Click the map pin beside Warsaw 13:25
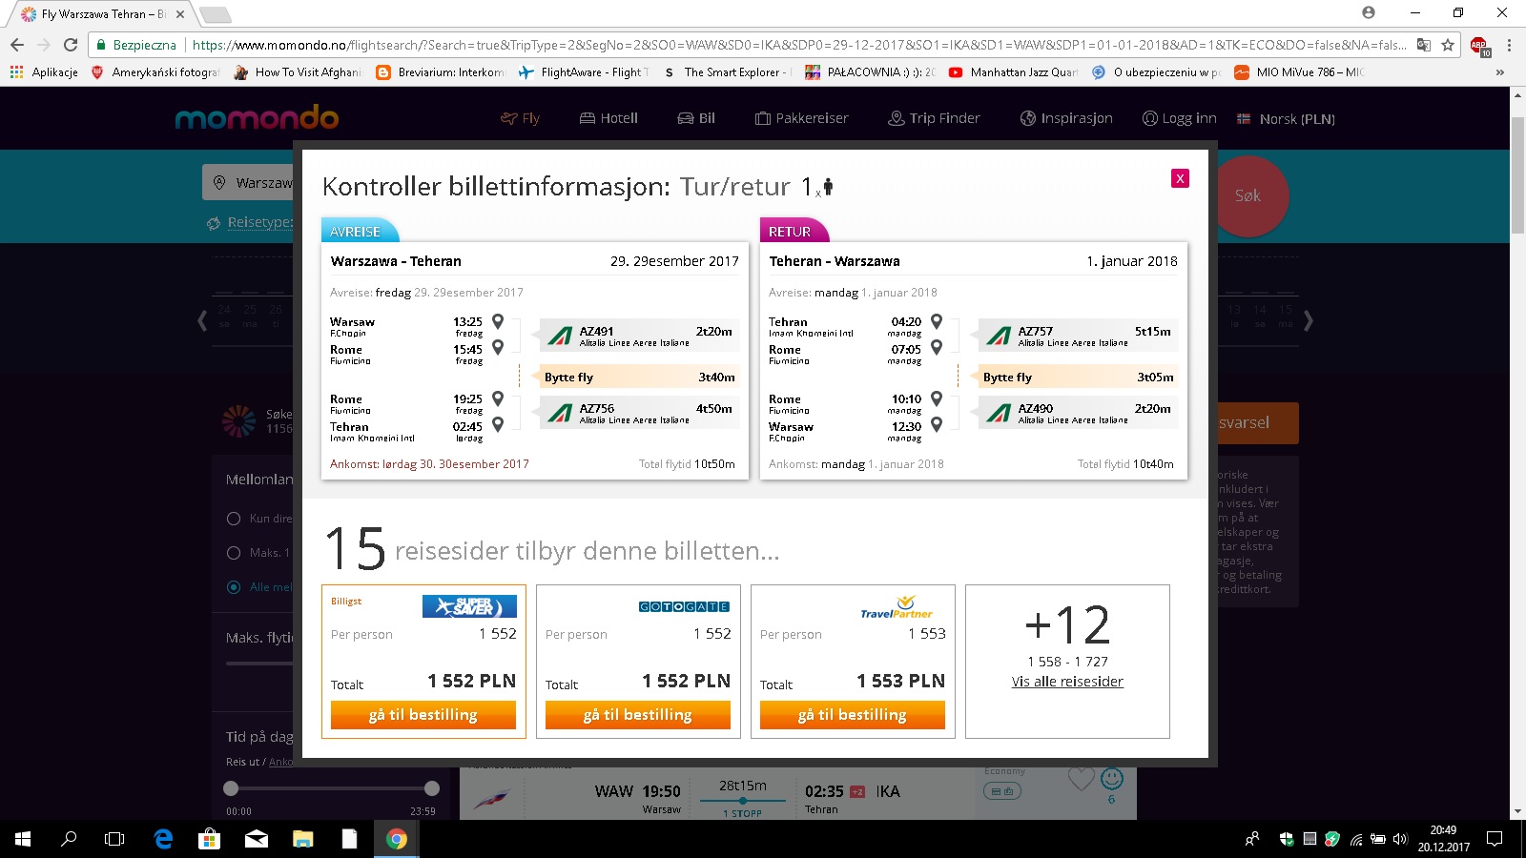Viewport: 1526px width, 858px height. (498, 321)
